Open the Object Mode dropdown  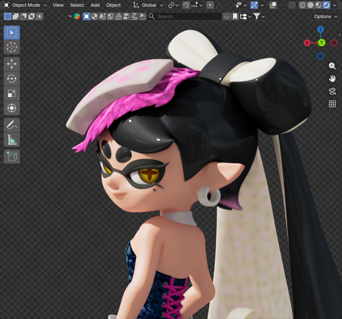click(x=25, y=5)
